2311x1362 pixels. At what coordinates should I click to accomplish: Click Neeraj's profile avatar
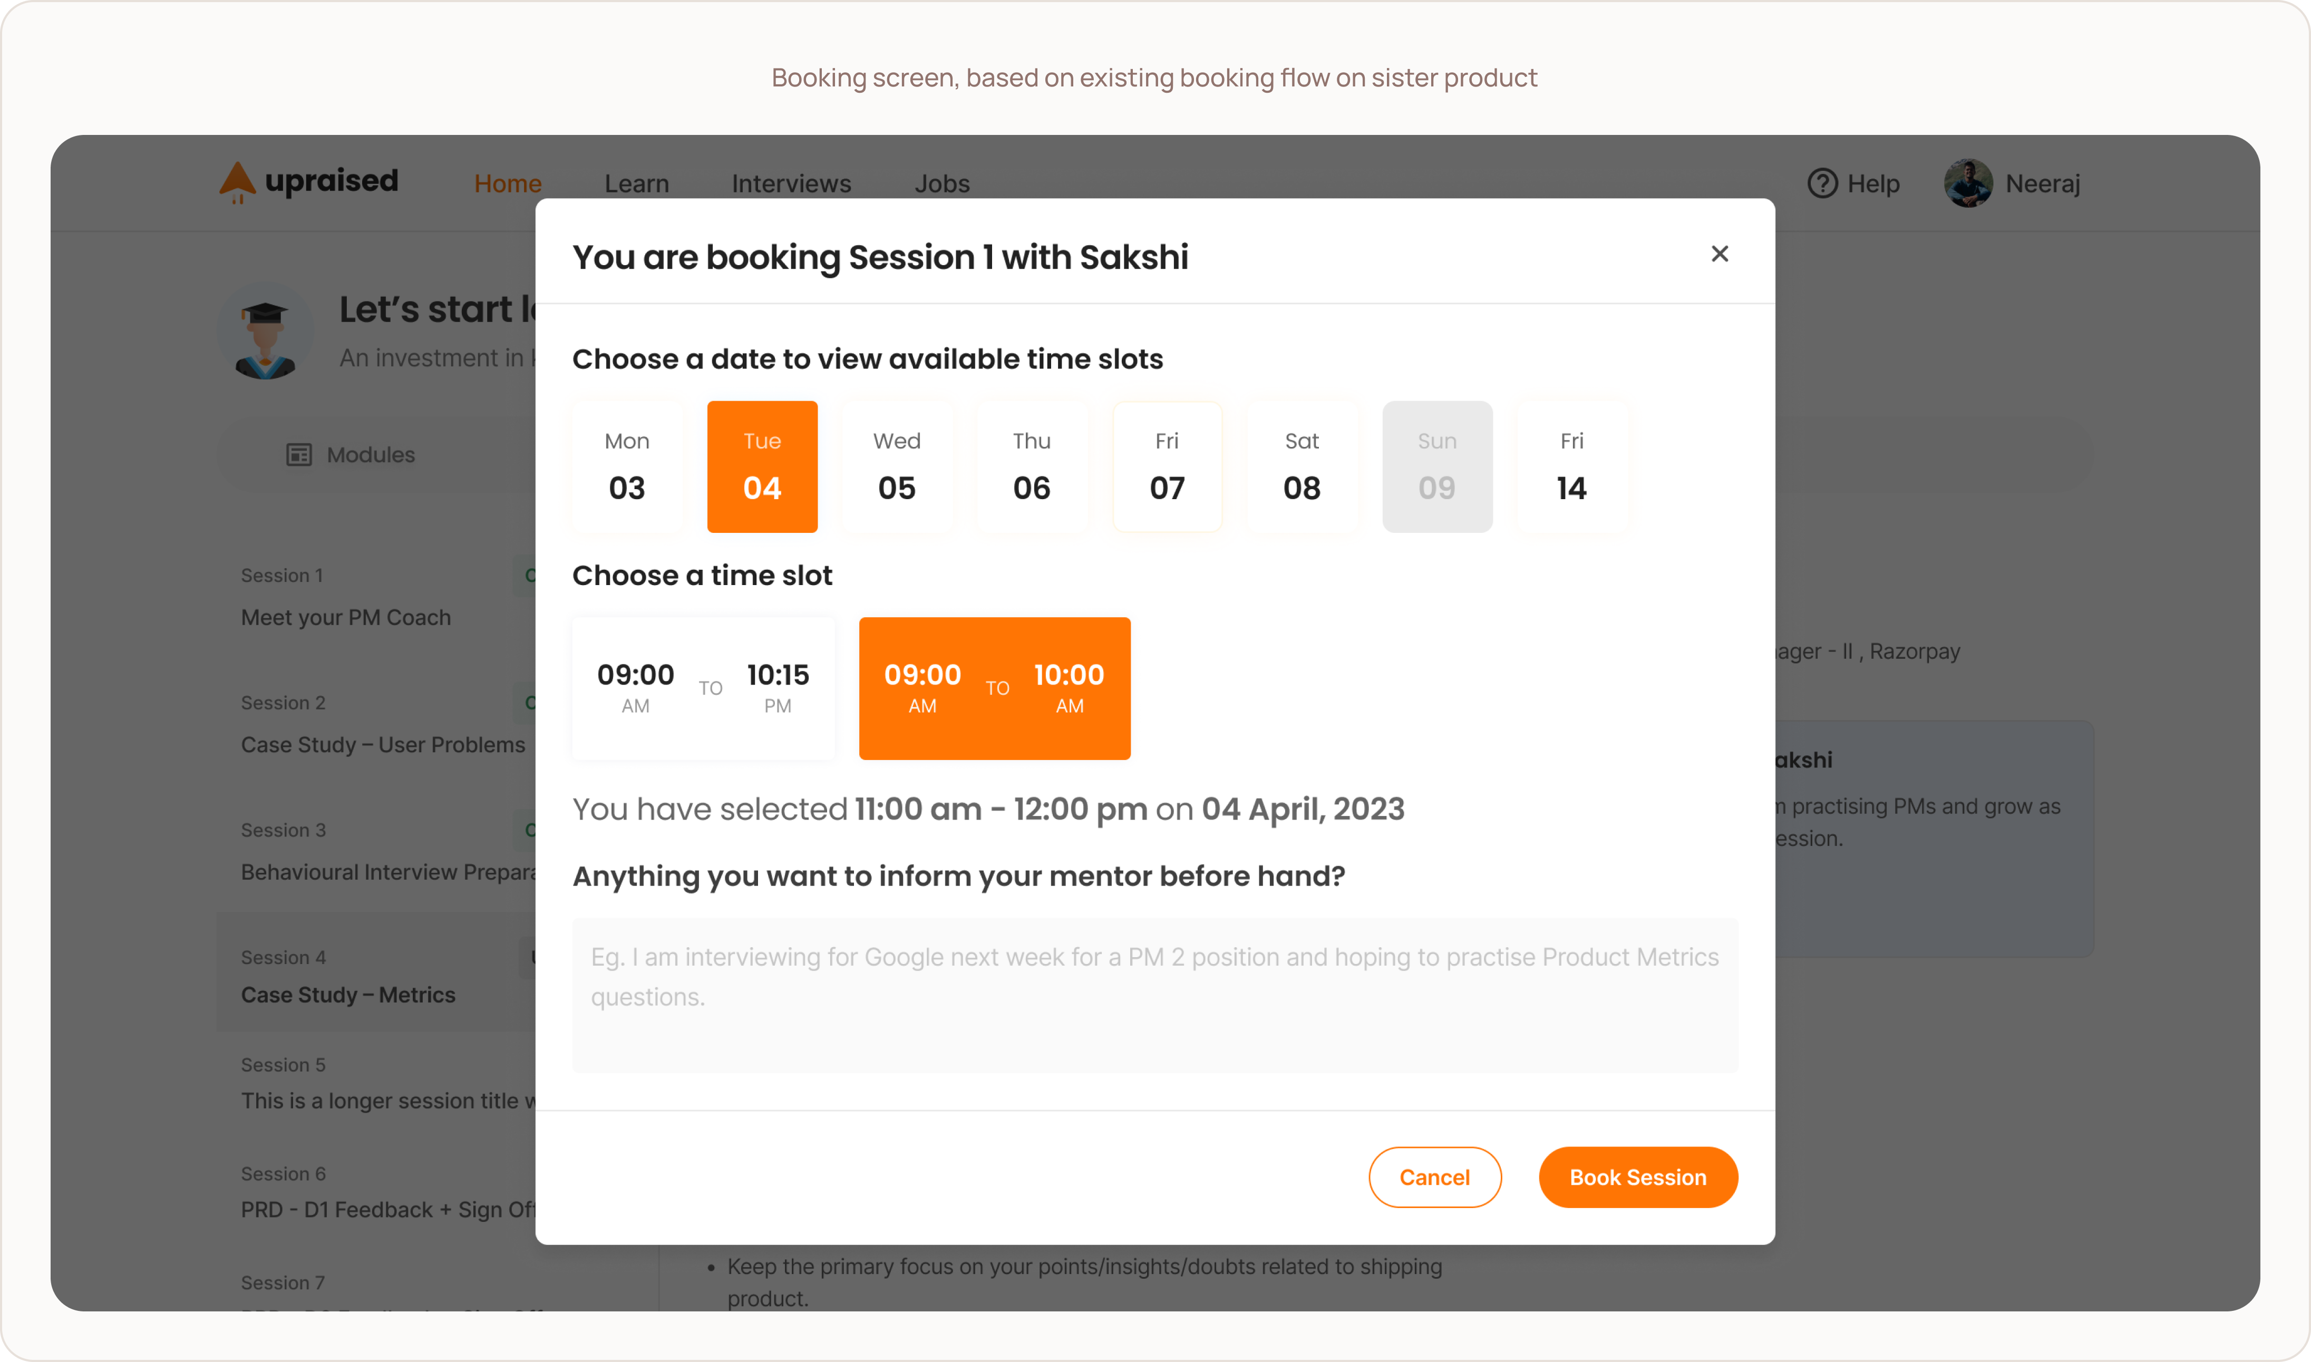(1968, 183)
